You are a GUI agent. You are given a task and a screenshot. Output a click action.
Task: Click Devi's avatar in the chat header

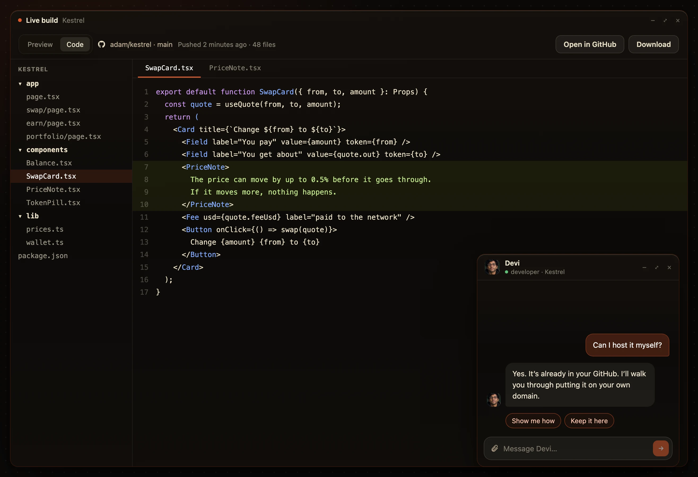click(x=492, y=267)
